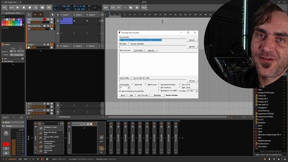Enable Do not add "dc" suffix checkbox

pos(132,78)
